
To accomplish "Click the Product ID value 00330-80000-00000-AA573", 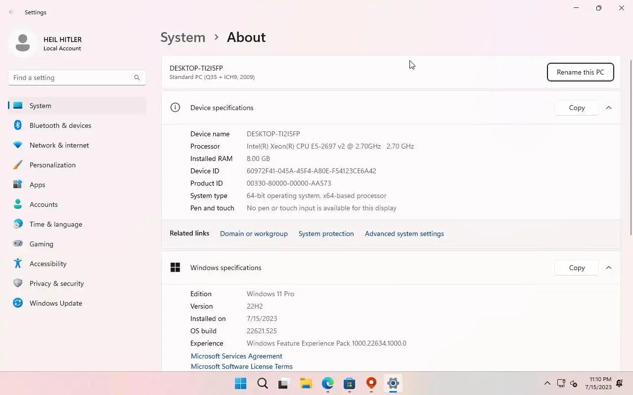I will (x=289, y=183).
